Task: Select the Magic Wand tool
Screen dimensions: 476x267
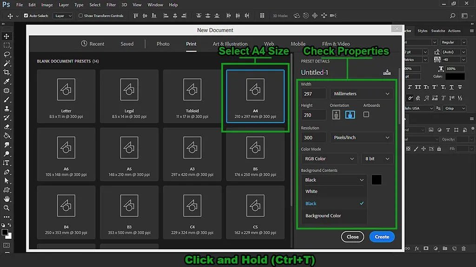Action: [7, 64]
